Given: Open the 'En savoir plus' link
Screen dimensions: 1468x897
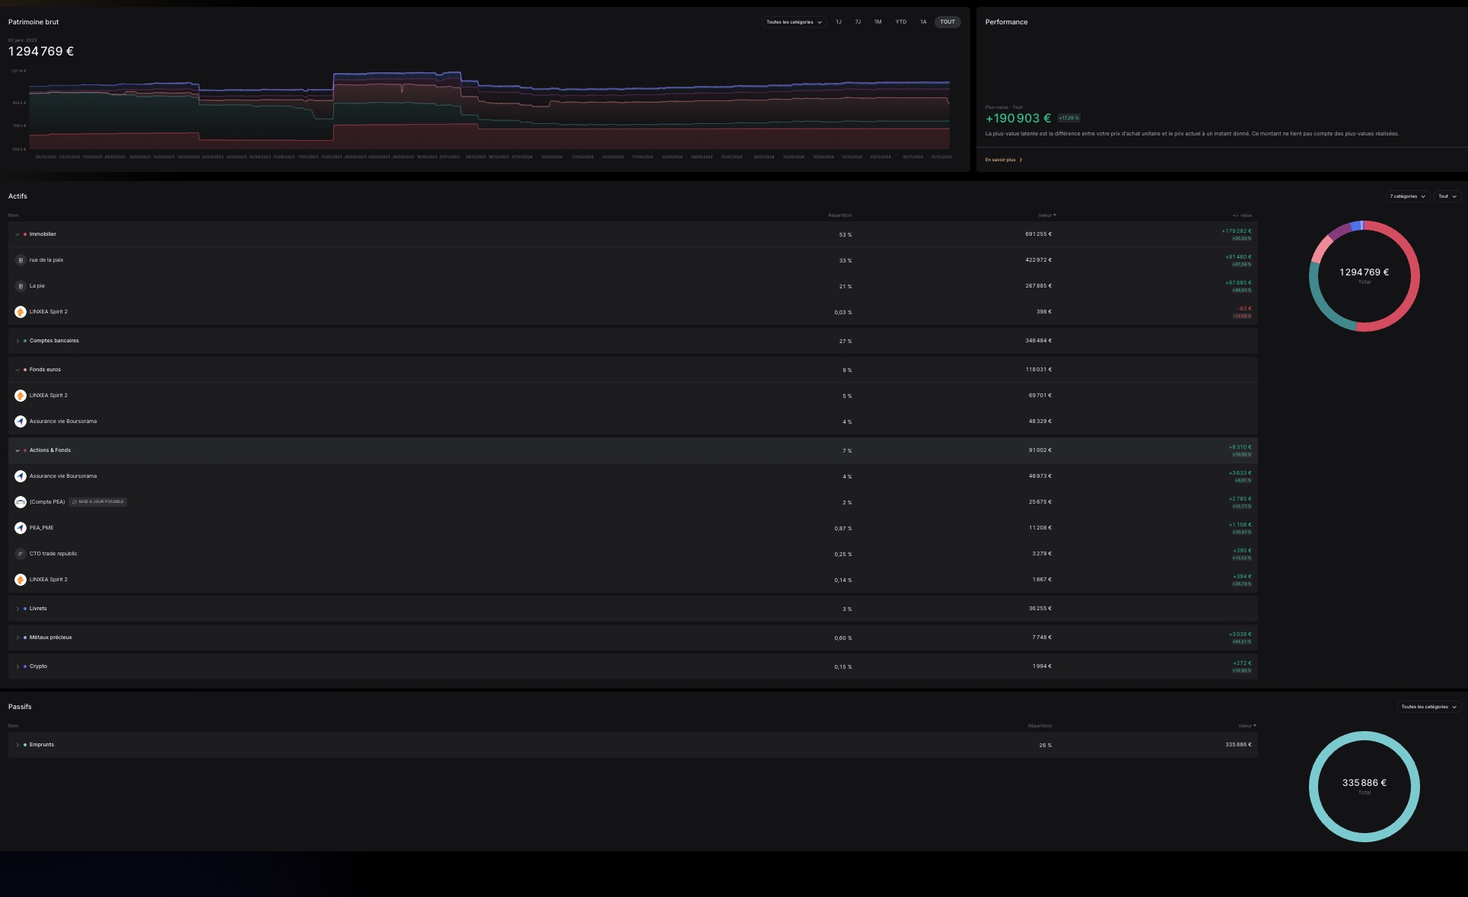Looking at the screenshot, I should 1003,160.
